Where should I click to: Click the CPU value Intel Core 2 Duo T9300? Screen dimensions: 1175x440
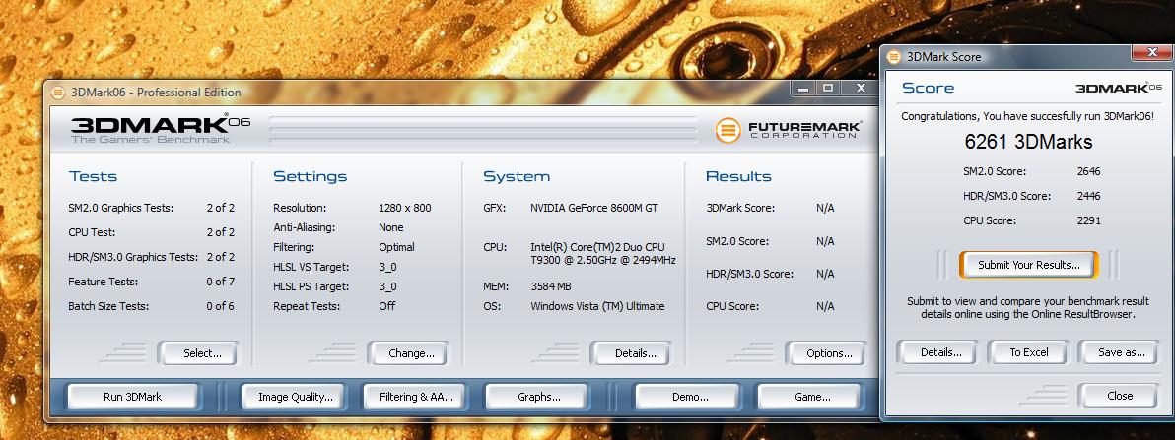603,254
